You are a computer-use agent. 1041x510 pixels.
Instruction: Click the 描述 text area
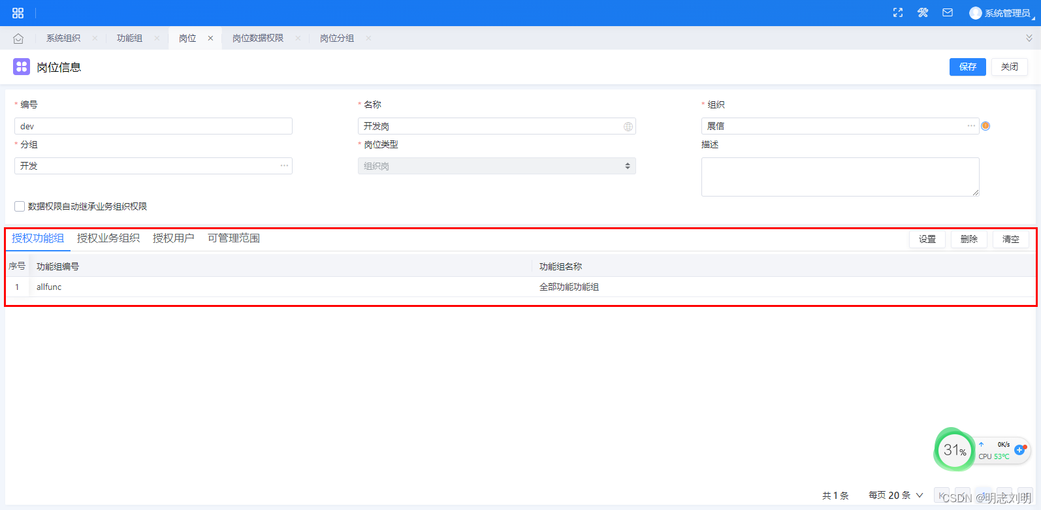[x=841, y=176]
